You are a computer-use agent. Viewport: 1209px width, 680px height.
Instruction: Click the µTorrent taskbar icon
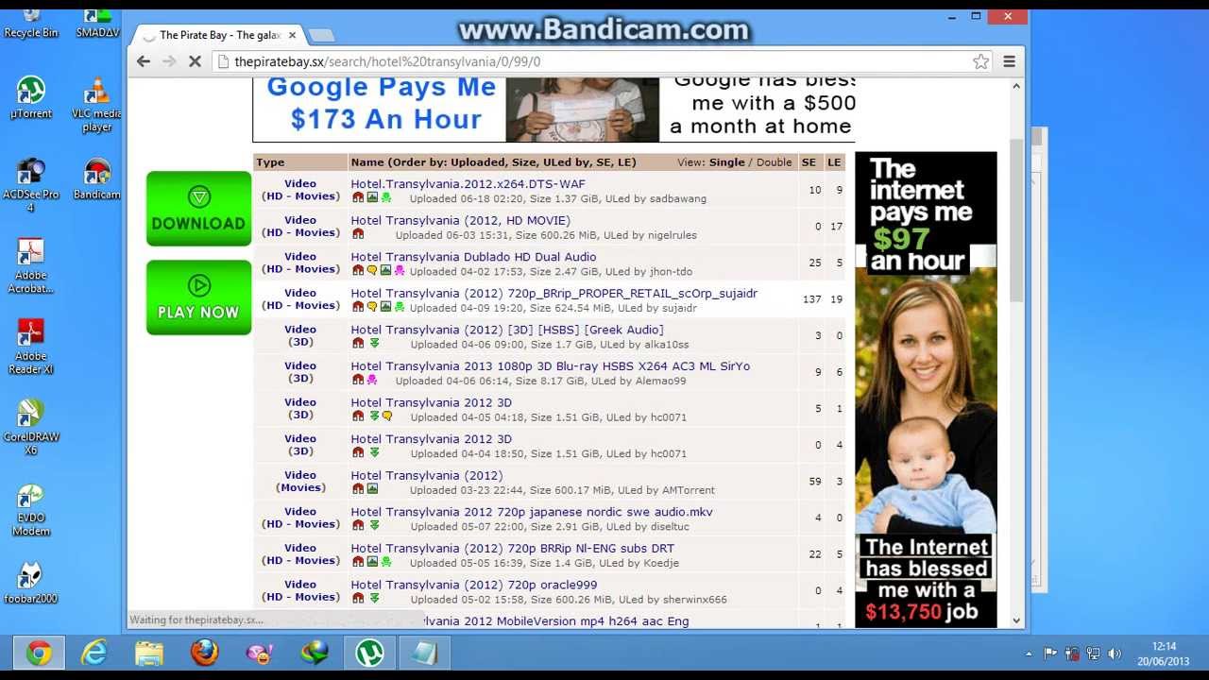coord(369,653)
